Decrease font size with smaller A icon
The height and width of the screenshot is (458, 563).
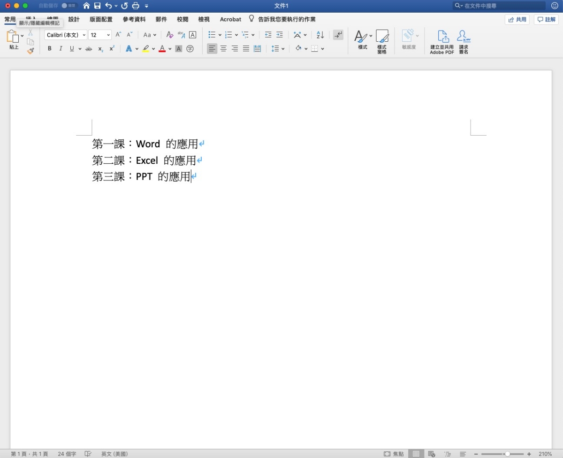point(129,35)
